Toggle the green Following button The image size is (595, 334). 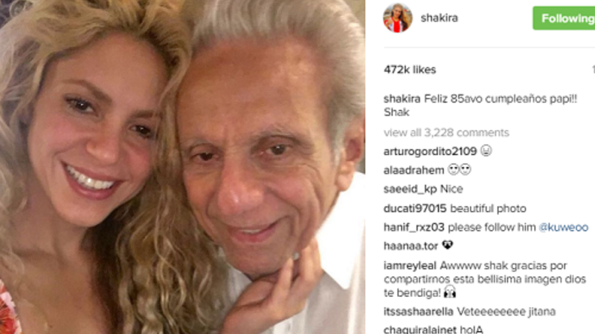(564, 18)
